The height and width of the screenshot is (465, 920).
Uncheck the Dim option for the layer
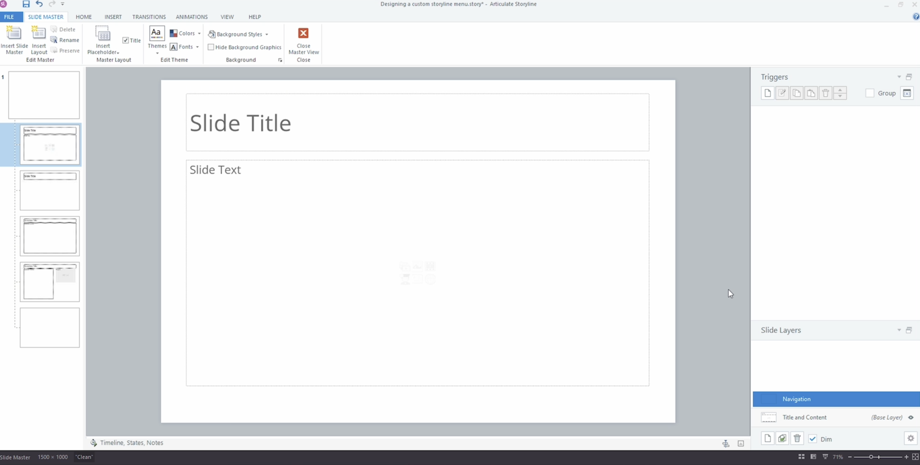click(x=813, y=439)
